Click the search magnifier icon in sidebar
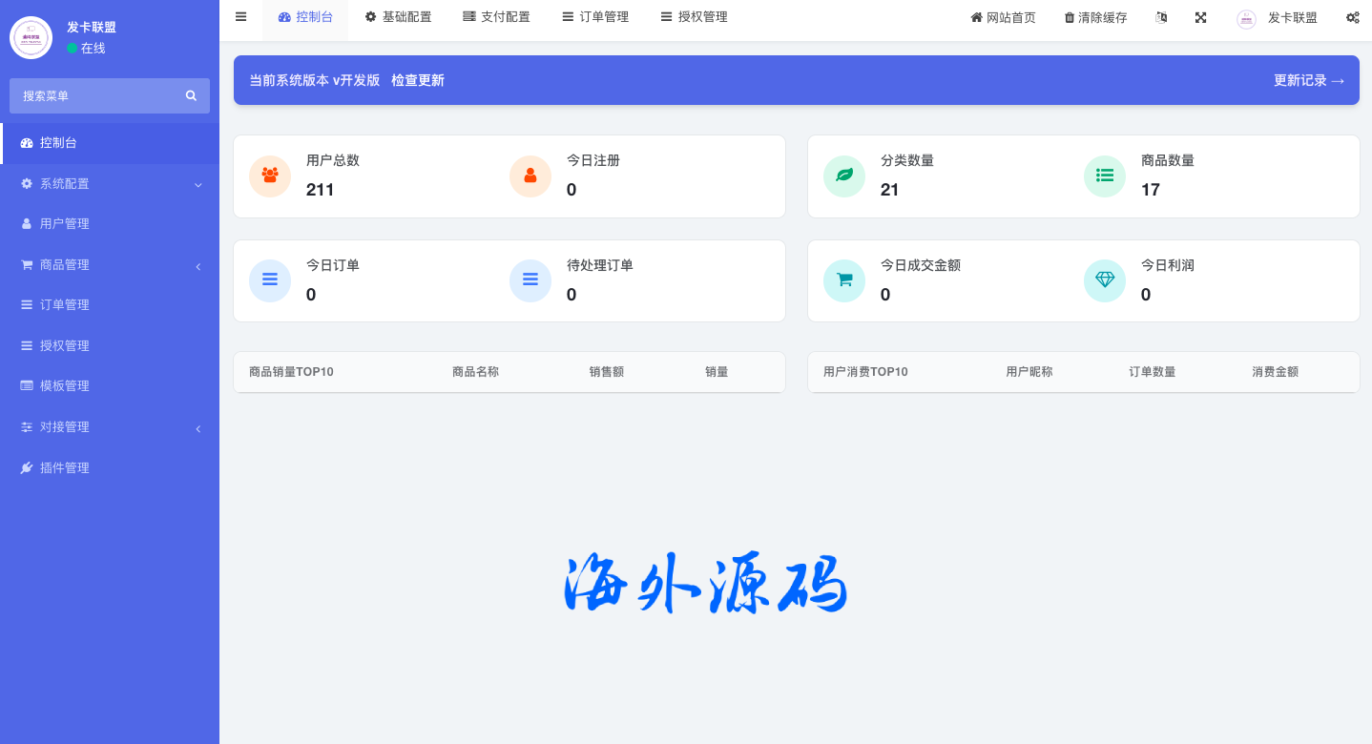The width and height of the screenshot is (1372, 744). [191, 95]
